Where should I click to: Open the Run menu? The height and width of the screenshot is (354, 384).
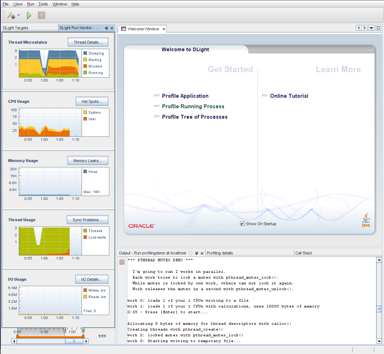(31, 4)
